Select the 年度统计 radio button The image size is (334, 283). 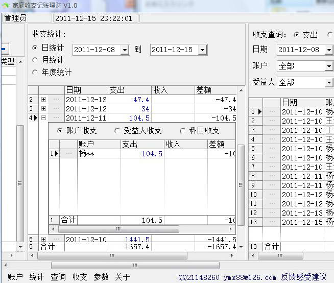(x=35, y=73)
